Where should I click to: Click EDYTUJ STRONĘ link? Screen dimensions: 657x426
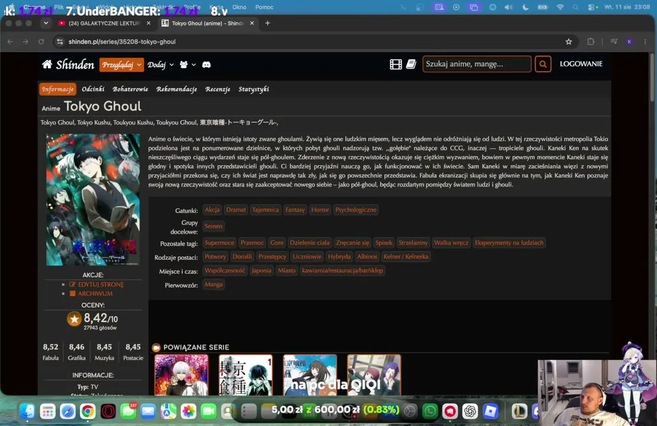(x=101, y=285)
